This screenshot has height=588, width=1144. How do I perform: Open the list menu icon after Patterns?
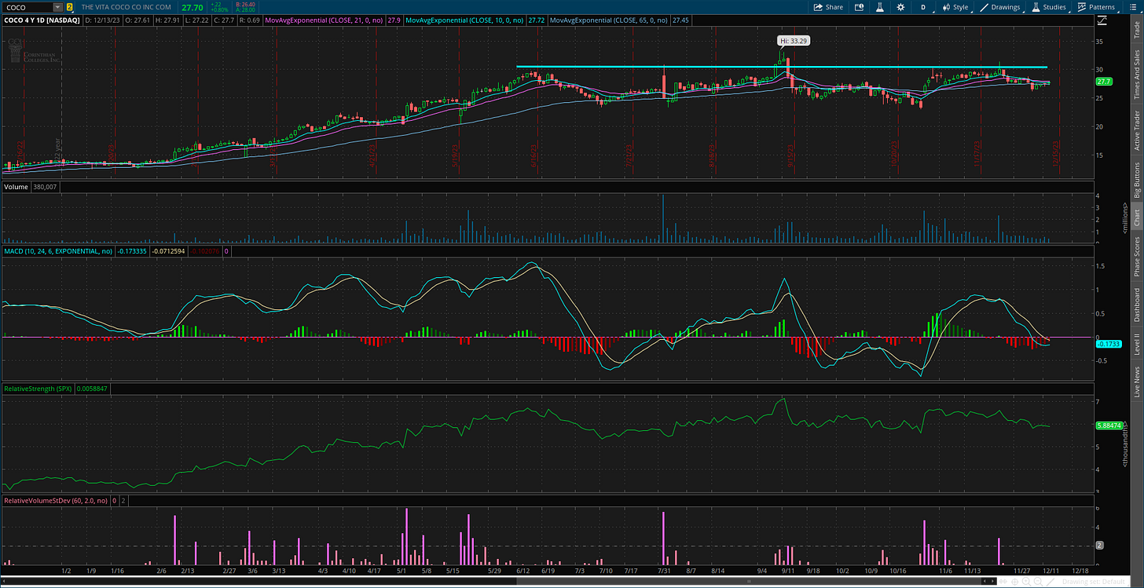(x=1133, y=7)
